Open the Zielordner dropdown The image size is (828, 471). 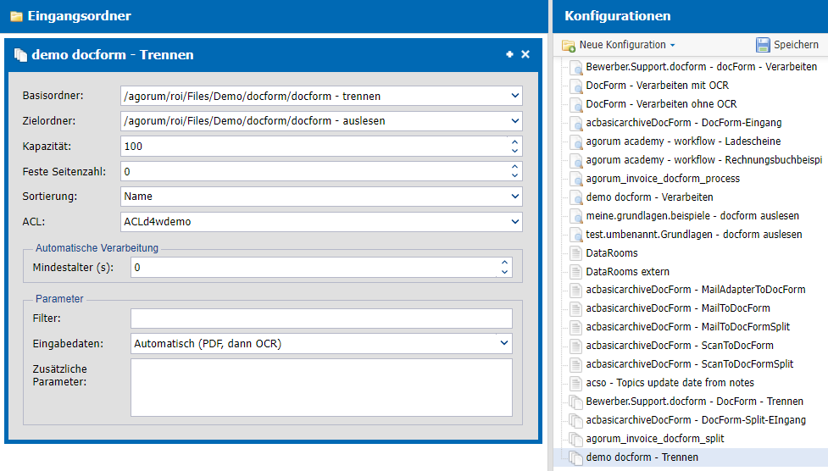coord(515,121)
